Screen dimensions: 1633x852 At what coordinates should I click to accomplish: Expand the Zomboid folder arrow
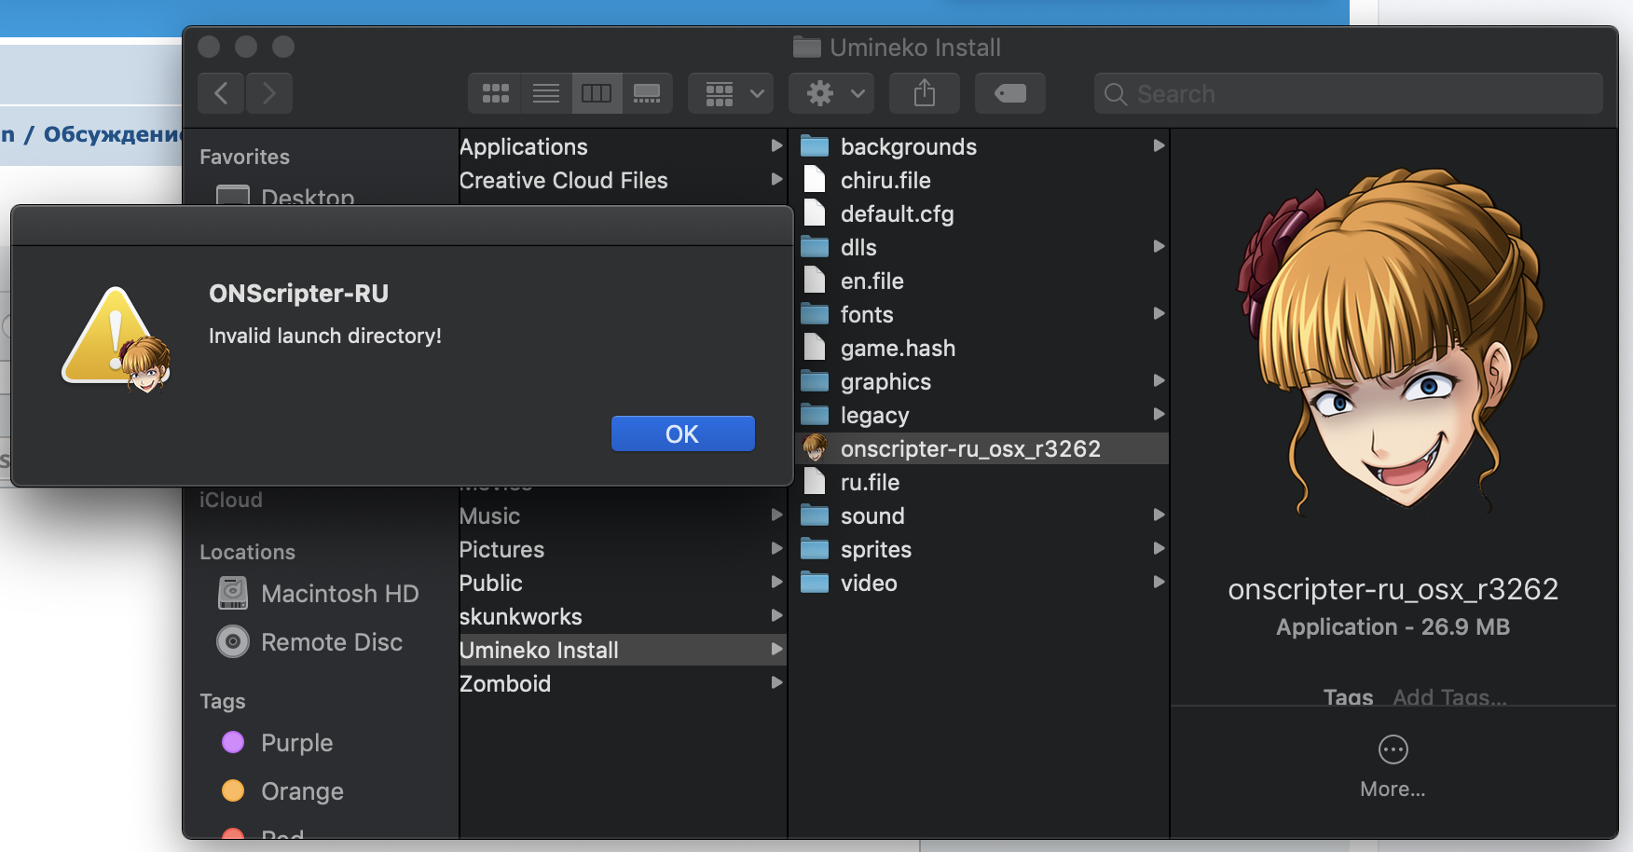click(776, 682)
